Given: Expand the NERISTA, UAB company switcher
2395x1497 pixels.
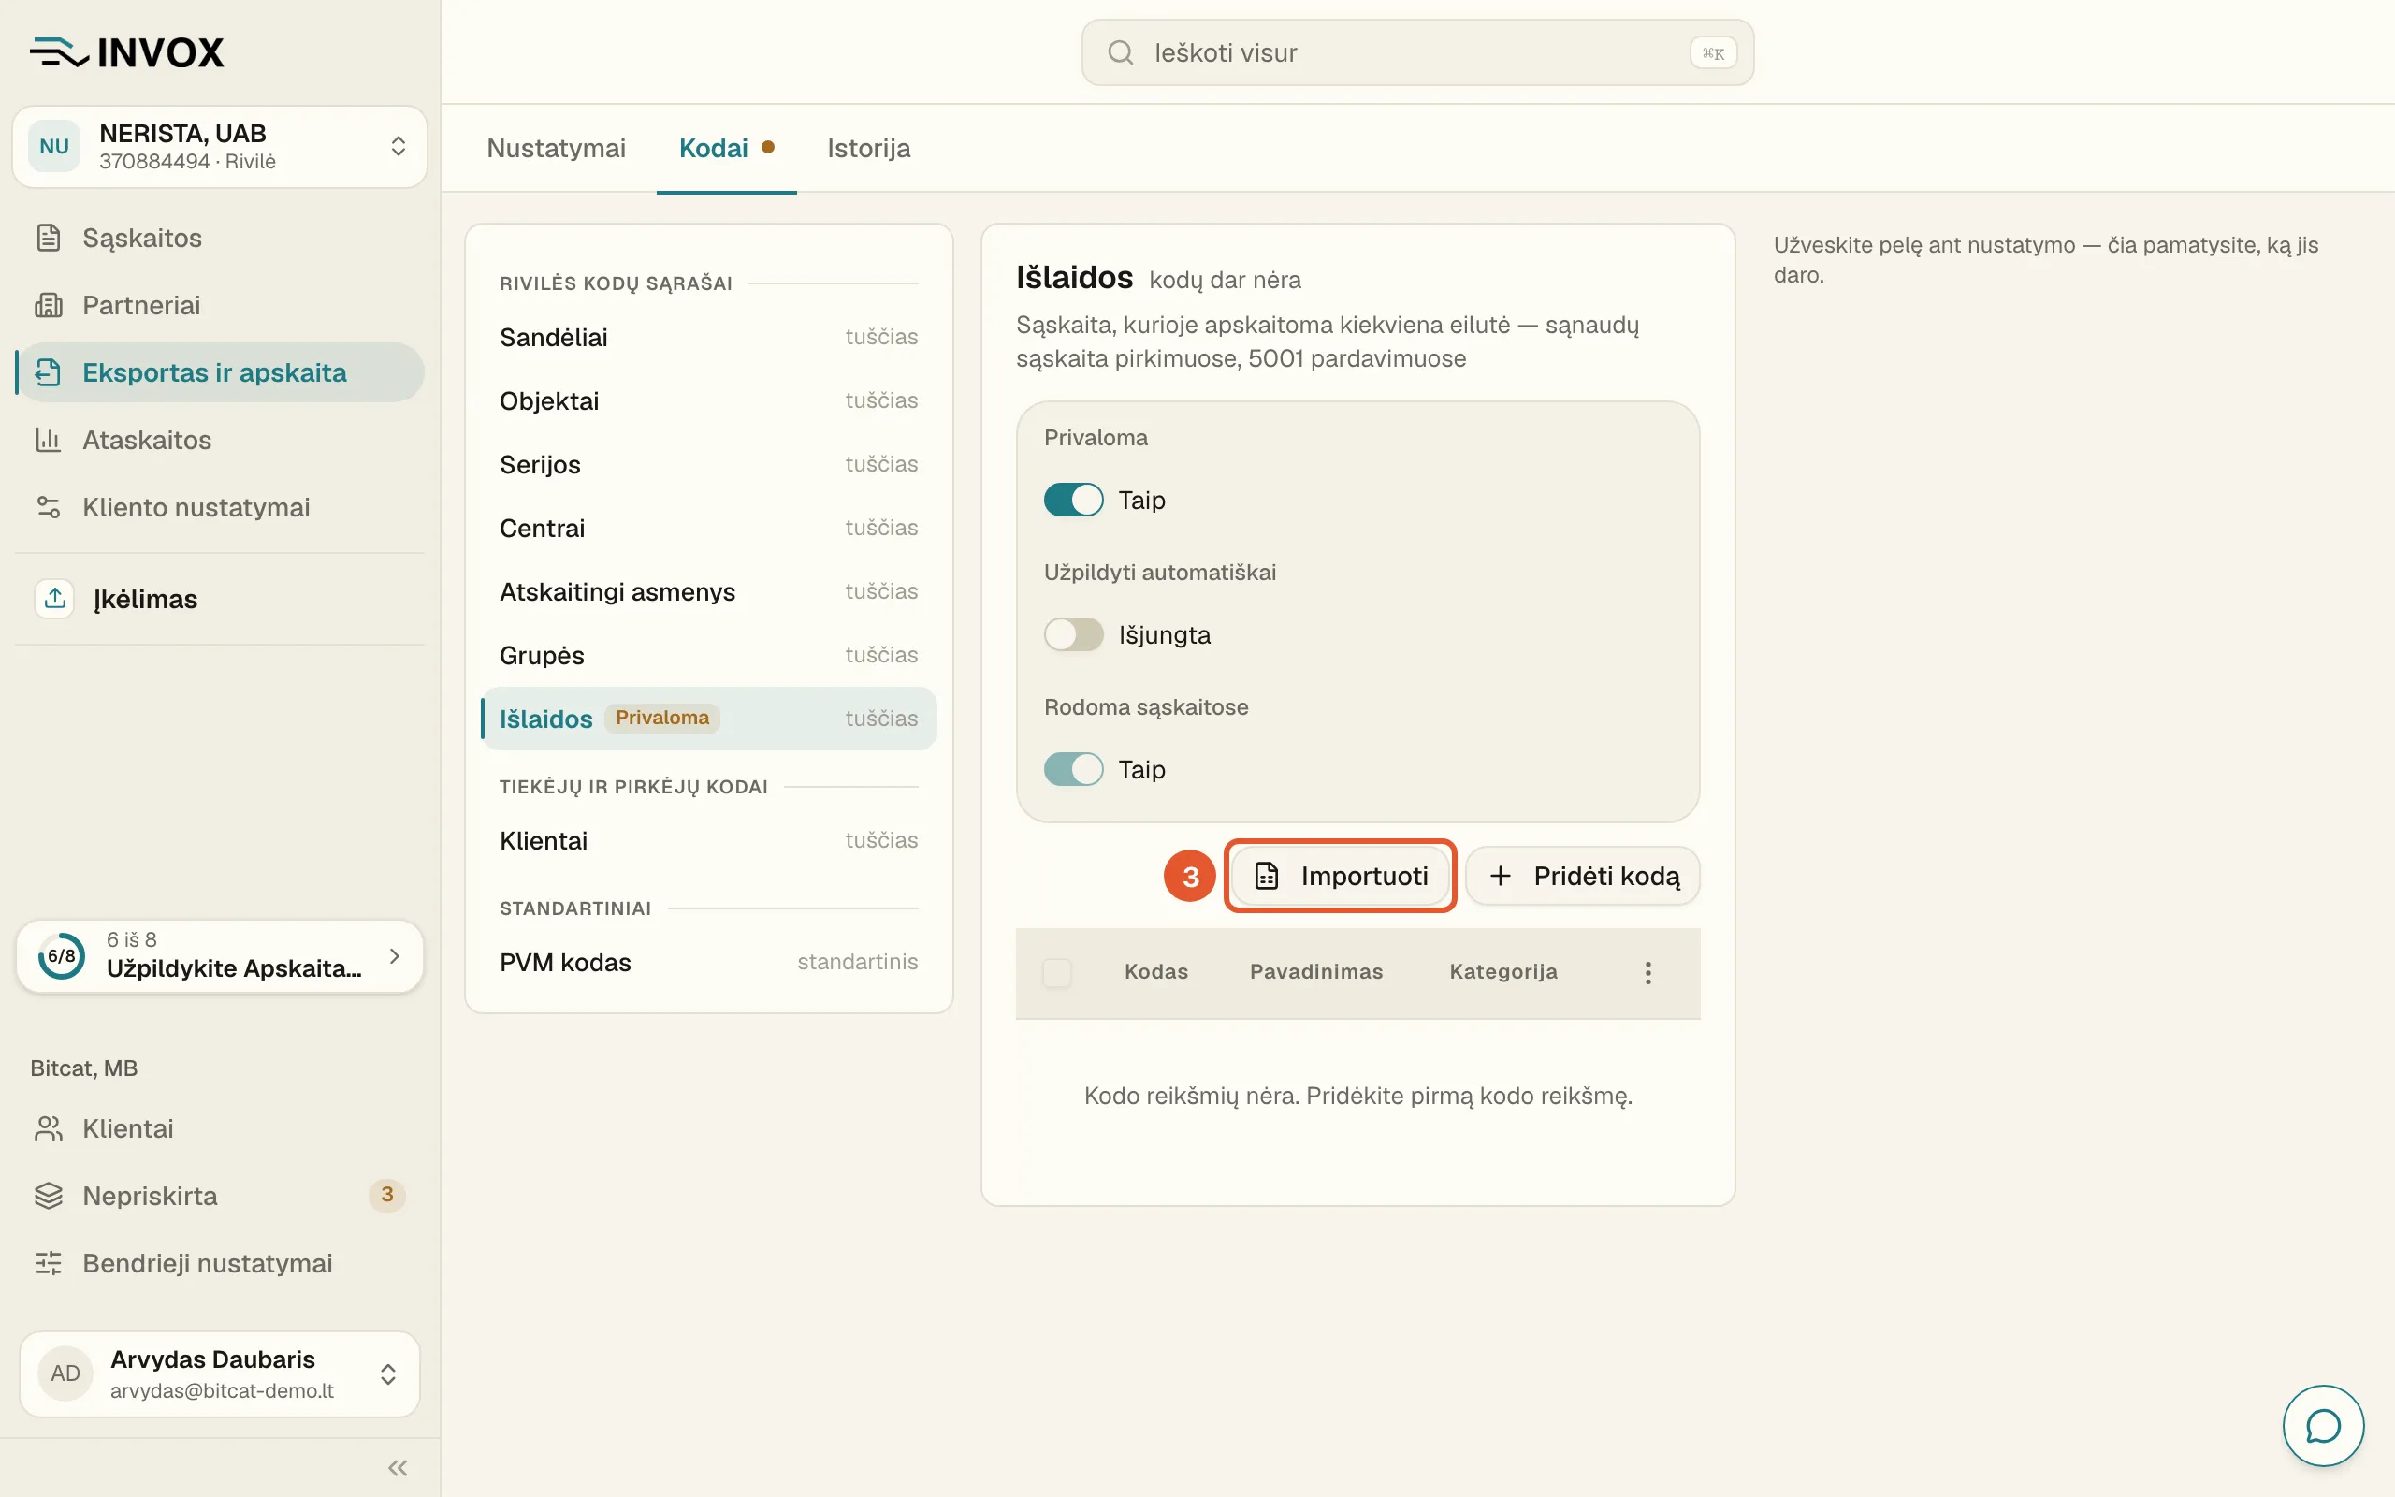Looking at the screenshot, I should [x=220, y=147].
